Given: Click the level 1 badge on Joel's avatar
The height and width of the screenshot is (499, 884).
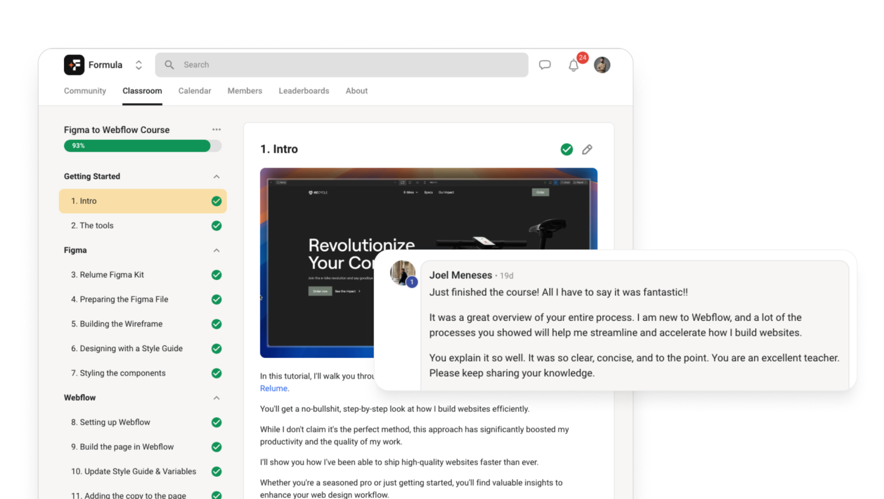Looking at the screenshot, I should coord(412,282).
